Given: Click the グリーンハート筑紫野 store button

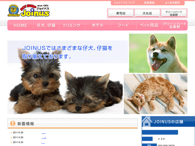Looking at the screenshot, I should pyautogui.click(x=174, y=13).
